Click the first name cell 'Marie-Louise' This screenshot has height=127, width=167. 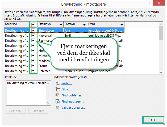pos(75,71)
